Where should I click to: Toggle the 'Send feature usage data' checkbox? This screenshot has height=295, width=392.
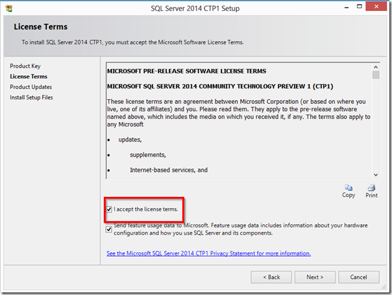[x=109, y=229]
